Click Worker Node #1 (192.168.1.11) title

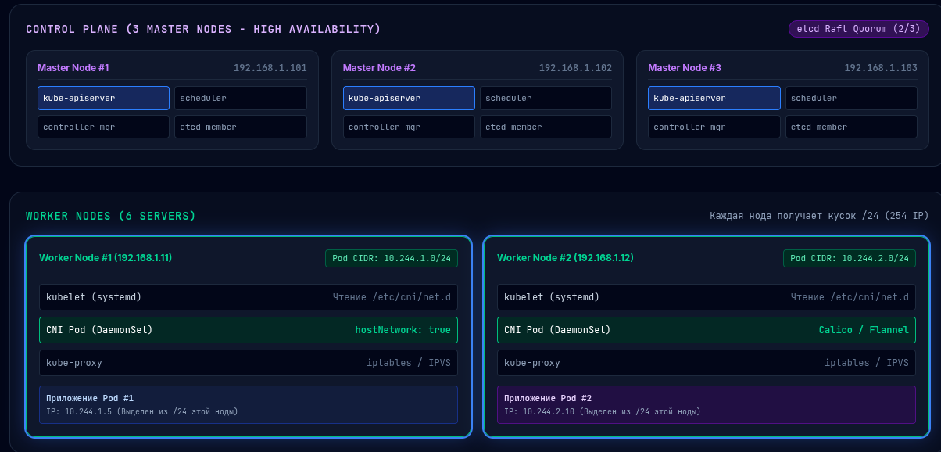click(x=106, y=258)
